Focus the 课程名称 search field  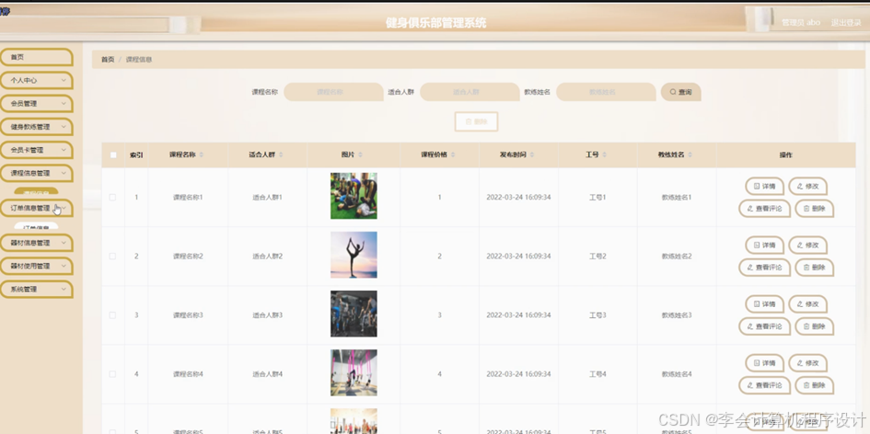(333, 92)
